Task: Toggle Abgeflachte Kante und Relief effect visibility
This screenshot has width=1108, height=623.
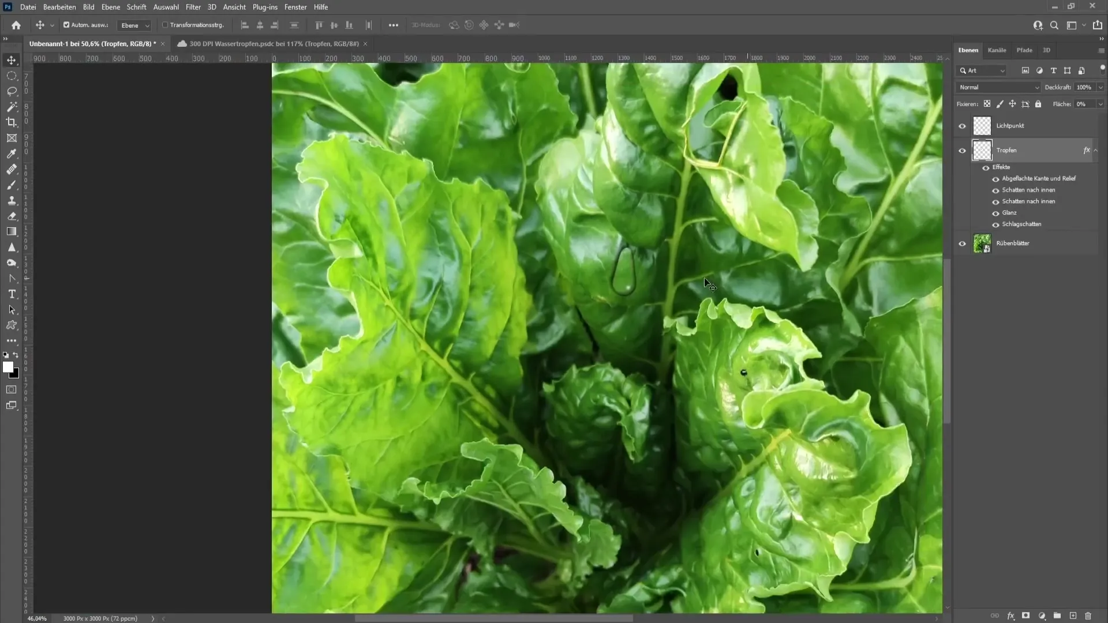Action: tap(995, 179)
